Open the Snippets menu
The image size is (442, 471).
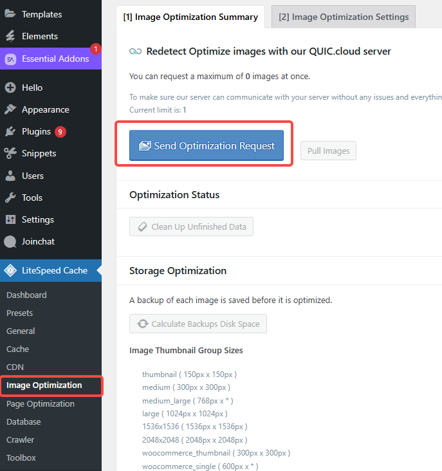(x=51, y=154)
